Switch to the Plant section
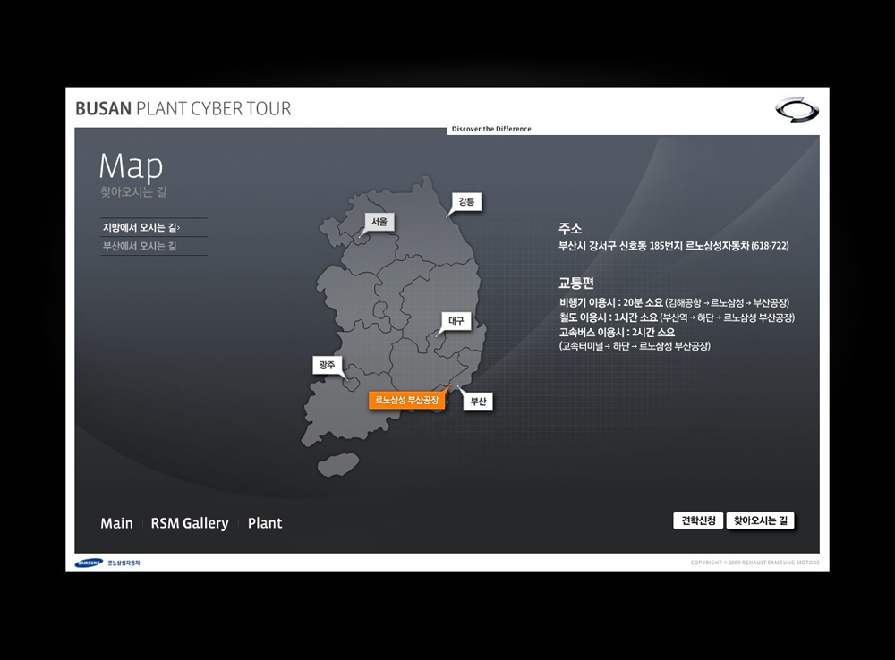 pos(265,523)
